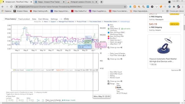The height and width of the screenshot is (104, 185).
Task: Toggle the Rating series in legend
Action: pos(111,76)
